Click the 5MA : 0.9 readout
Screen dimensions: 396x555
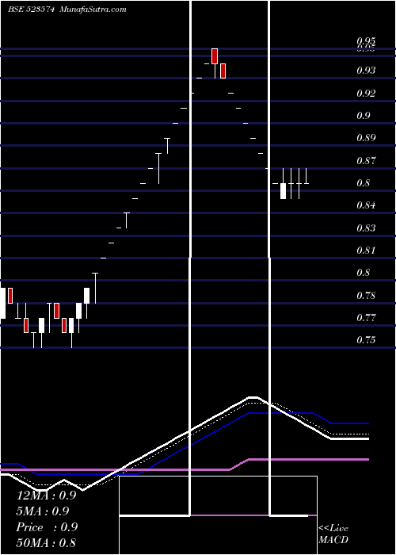pos(43,511)
